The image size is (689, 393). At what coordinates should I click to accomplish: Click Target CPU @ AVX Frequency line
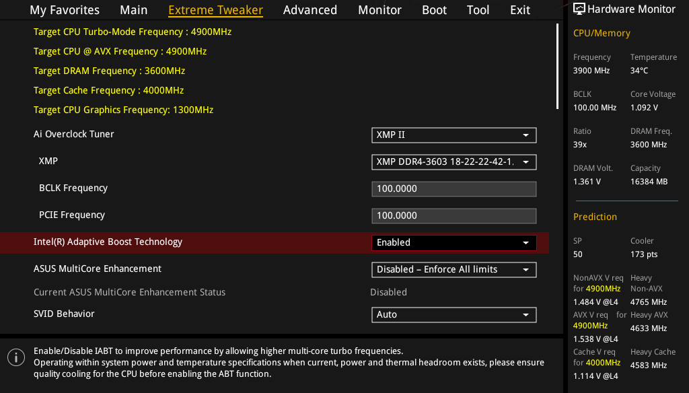click(120, 51)
